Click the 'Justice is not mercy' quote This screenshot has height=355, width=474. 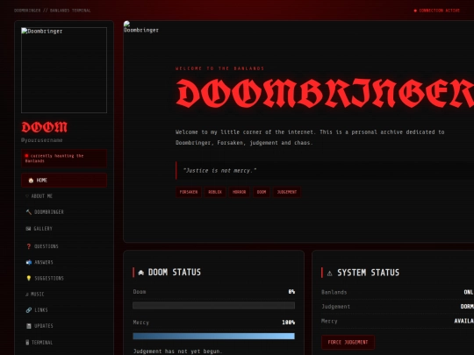coord(219,171)
